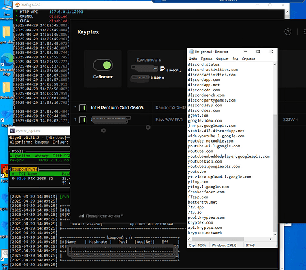Toggle the KawPoW RVN device switch

click(x=83, y=119)
